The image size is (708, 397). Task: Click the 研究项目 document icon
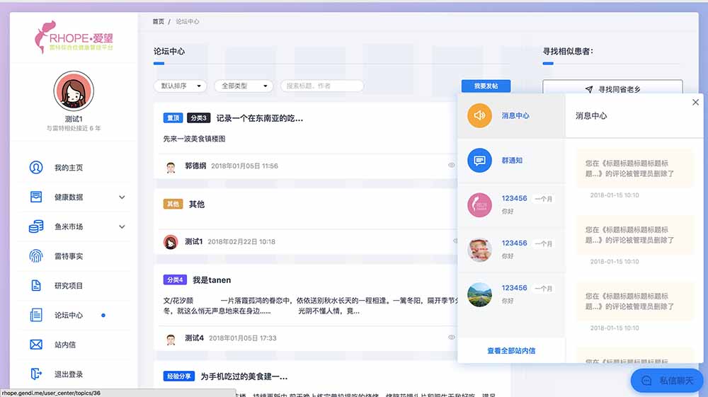click(36, 286)
